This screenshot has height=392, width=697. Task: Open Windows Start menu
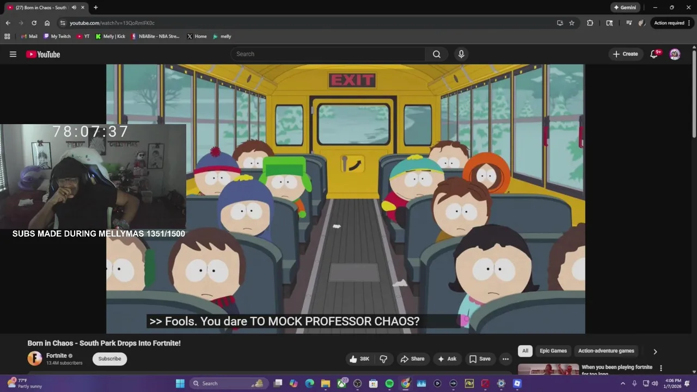point(180,383)
